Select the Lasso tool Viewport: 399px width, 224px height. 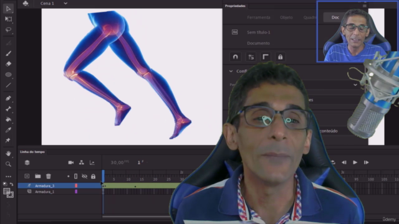8,30
